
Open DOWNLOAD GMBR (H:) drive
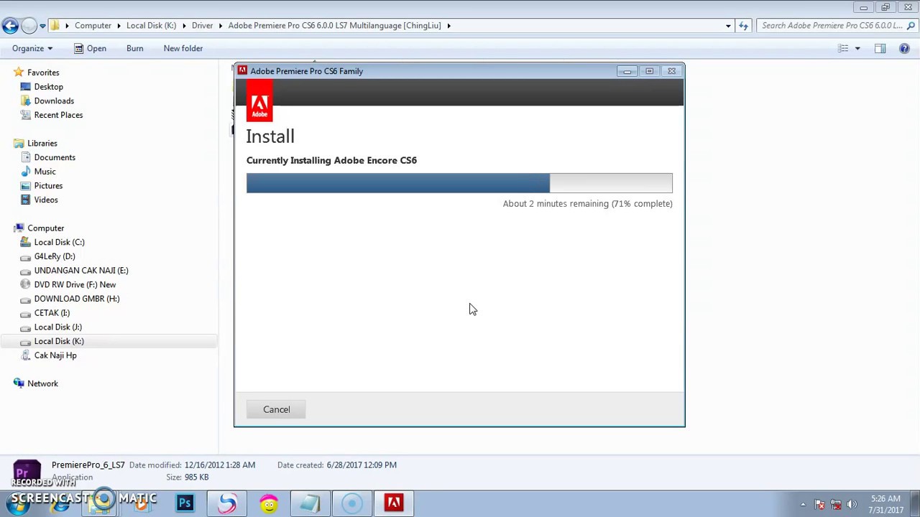pos(76,299)
